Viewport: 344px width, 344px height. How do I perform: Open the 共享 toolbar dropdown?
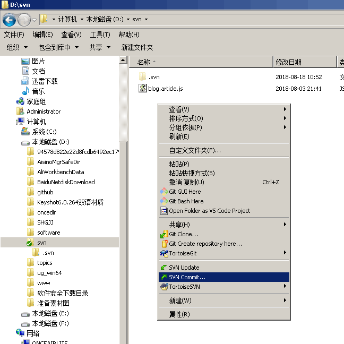pyautogui.click(x=100, y=47)
